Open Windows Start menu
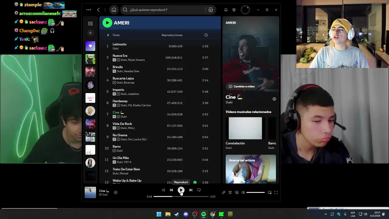 (x=159, y=214)
